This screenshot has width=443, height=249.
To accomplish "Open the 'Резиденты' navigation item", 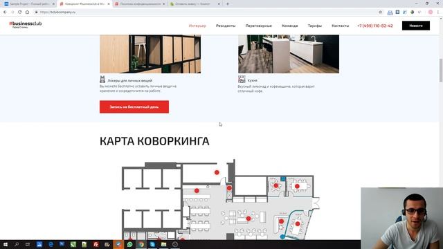I will click(x=226, y=26).
